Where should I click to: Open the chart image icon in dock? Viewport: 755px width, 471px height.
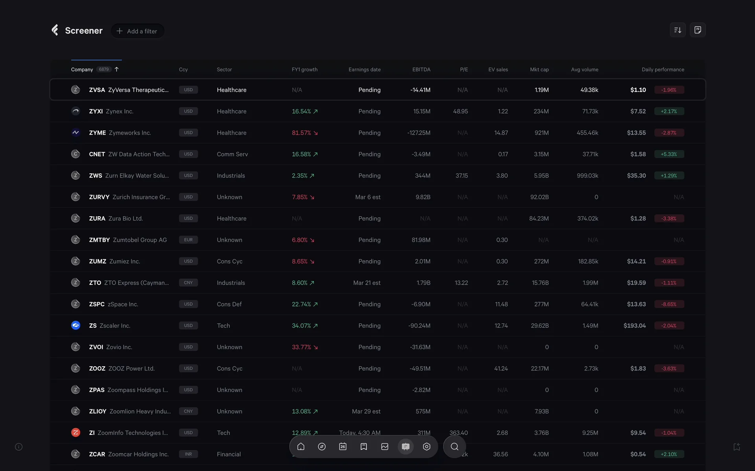pos(385,447)
